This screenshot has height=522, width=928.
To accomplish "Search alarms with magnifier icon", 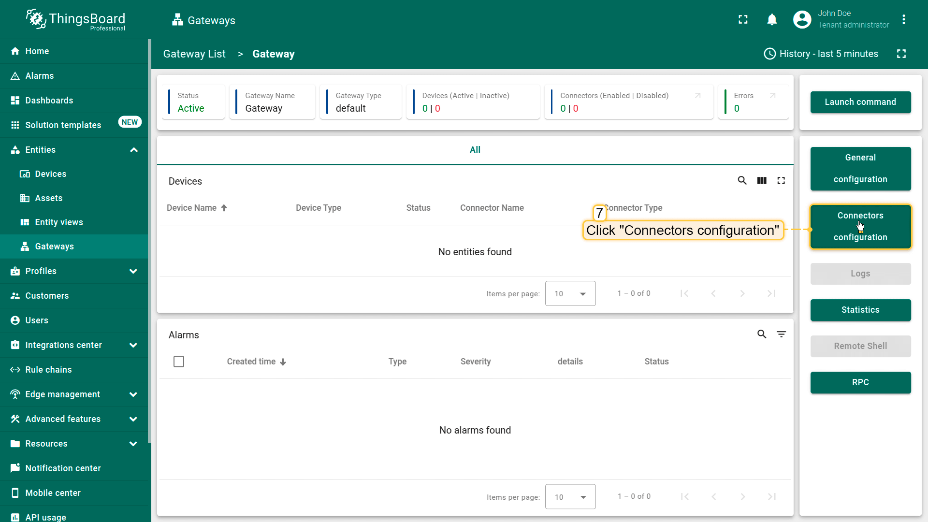I will coord(762,334).
